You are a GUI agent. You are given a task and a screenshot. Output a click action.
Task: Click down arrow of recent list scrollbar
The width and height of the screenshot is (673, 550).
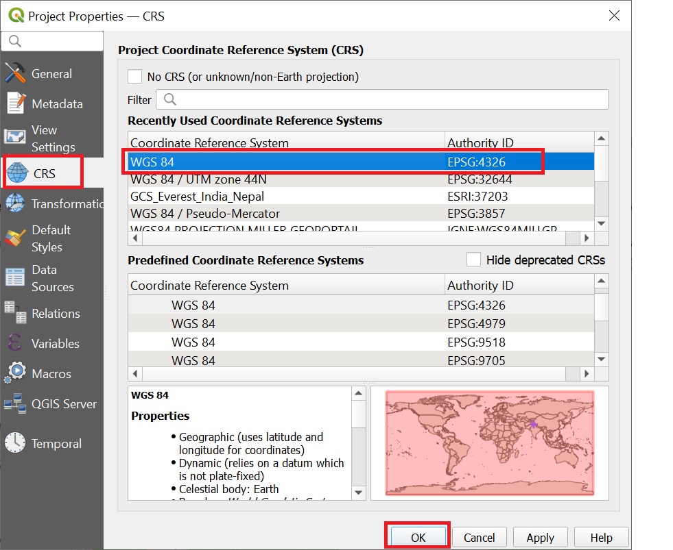pos(602,223)
